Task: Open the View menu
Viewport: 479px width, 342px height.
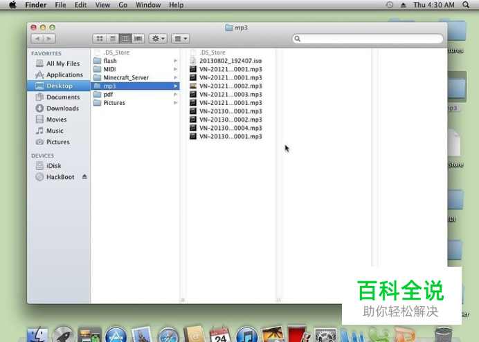Action: pos(102,5)
